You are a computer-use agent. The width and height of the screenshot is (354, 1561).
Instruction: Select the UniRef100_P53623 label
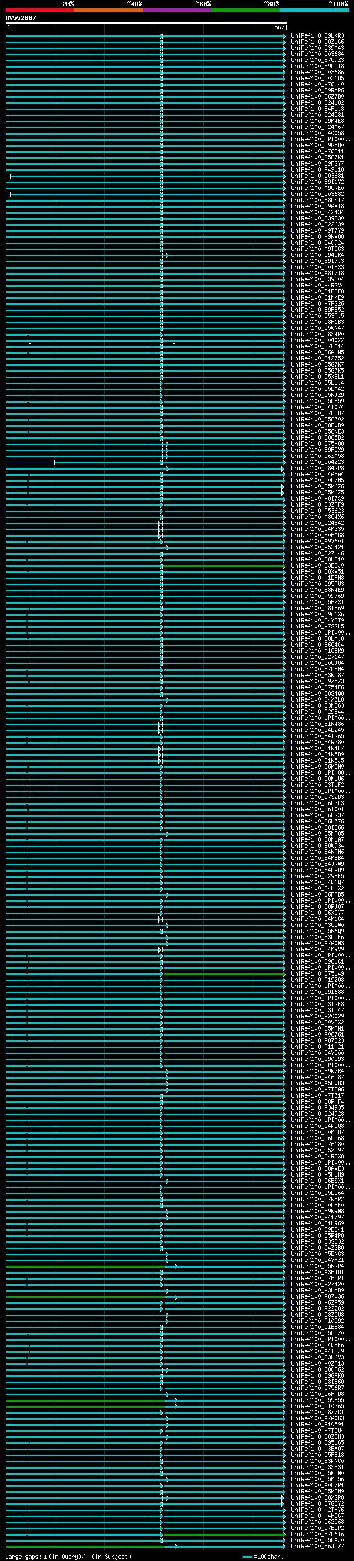point(317,510)
